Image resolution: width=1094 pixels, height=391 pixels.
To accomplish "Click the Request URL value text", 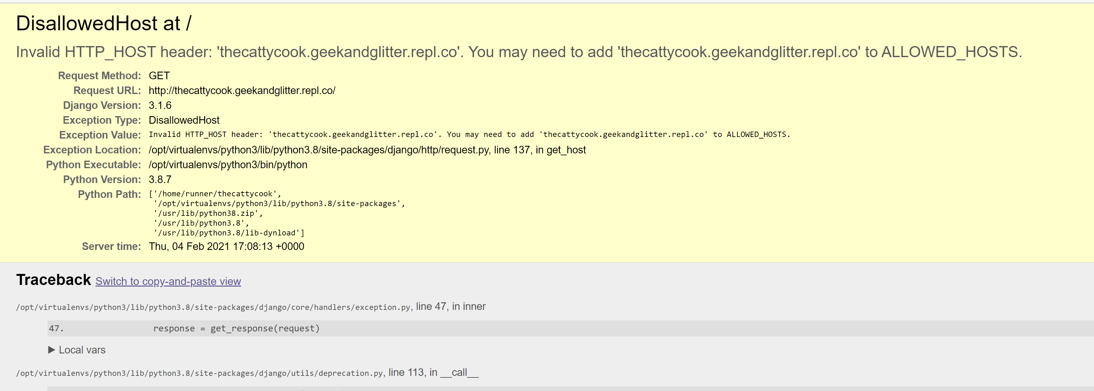I will [241, 90].
